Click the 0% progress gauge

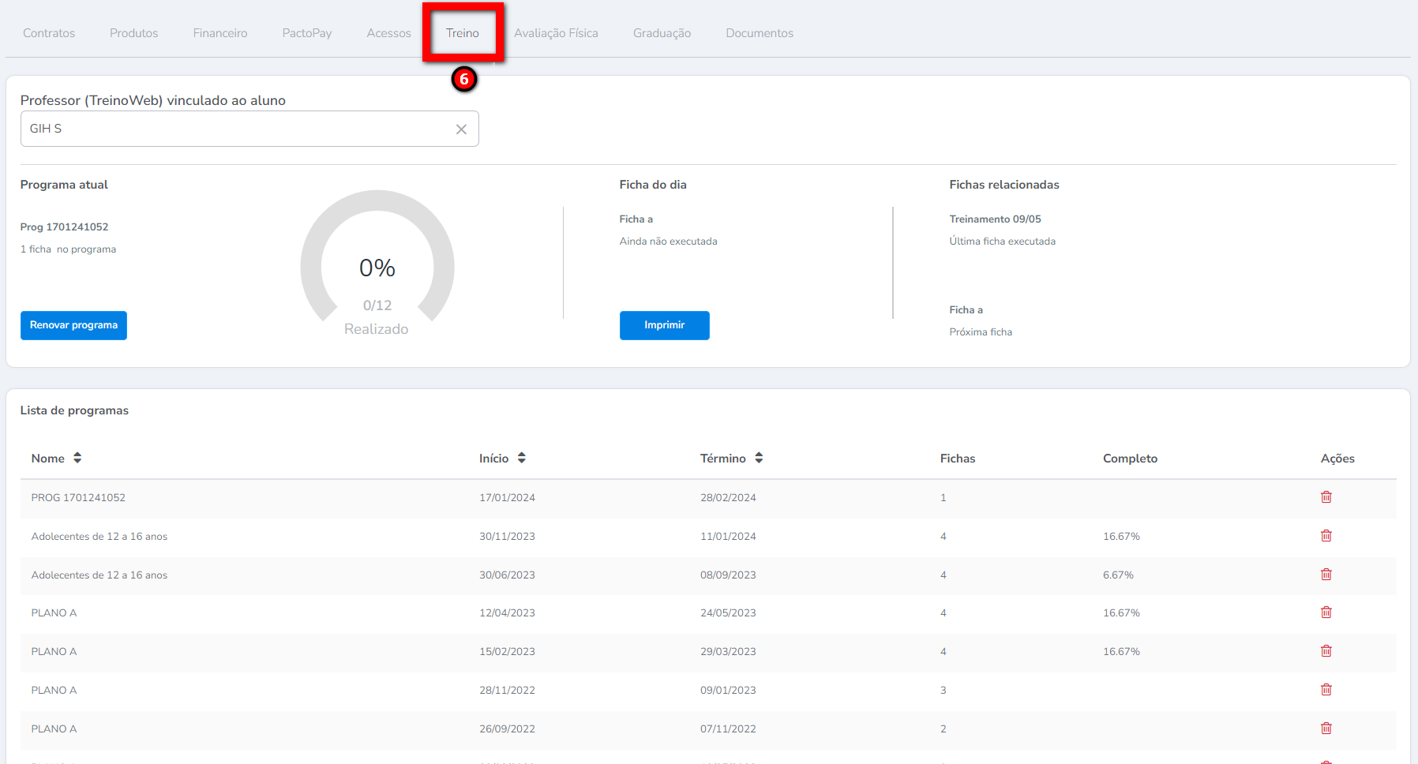(x=377, y=267)
